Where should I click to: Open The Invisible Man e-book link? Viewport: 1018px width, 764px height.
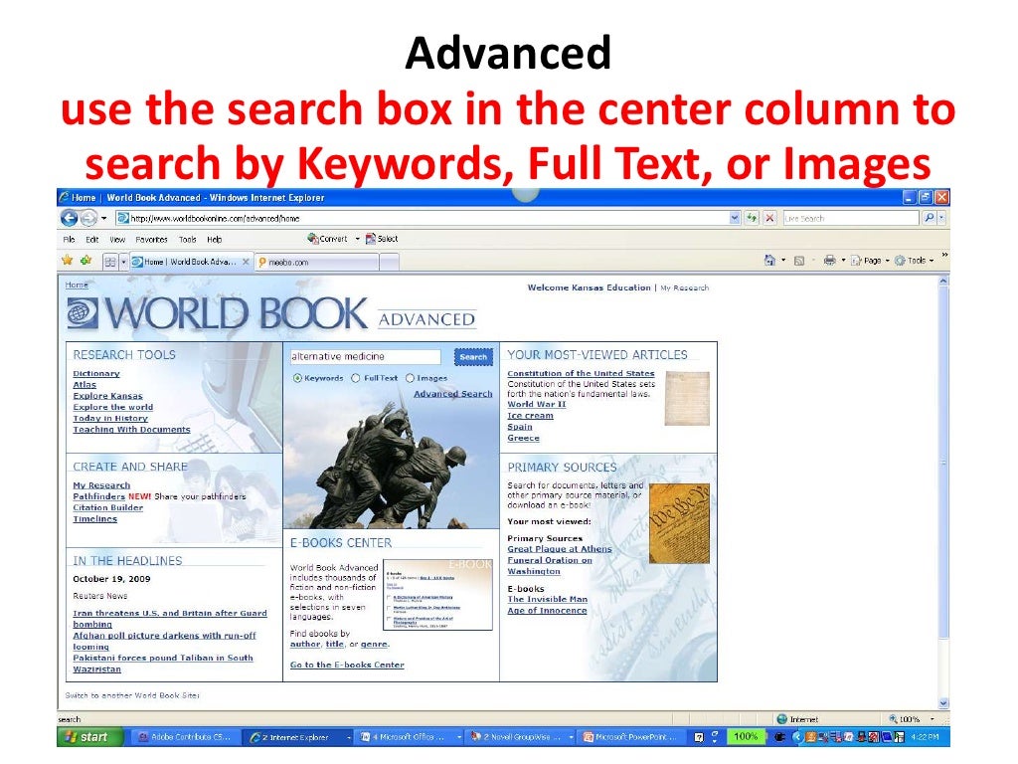click(548, 600)
